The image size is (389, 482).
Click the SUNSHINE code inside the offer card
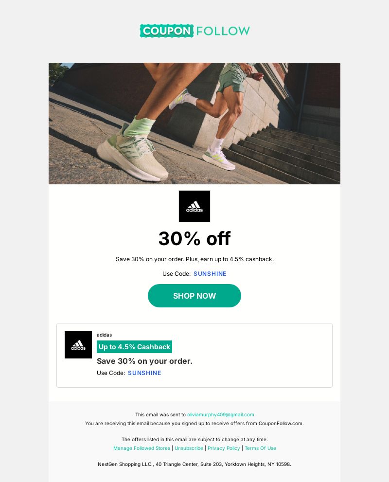(144, 373)
